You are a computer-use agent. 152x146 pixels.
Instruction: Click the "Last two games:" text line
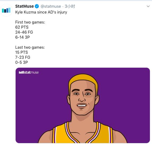[x=30, y=47]
